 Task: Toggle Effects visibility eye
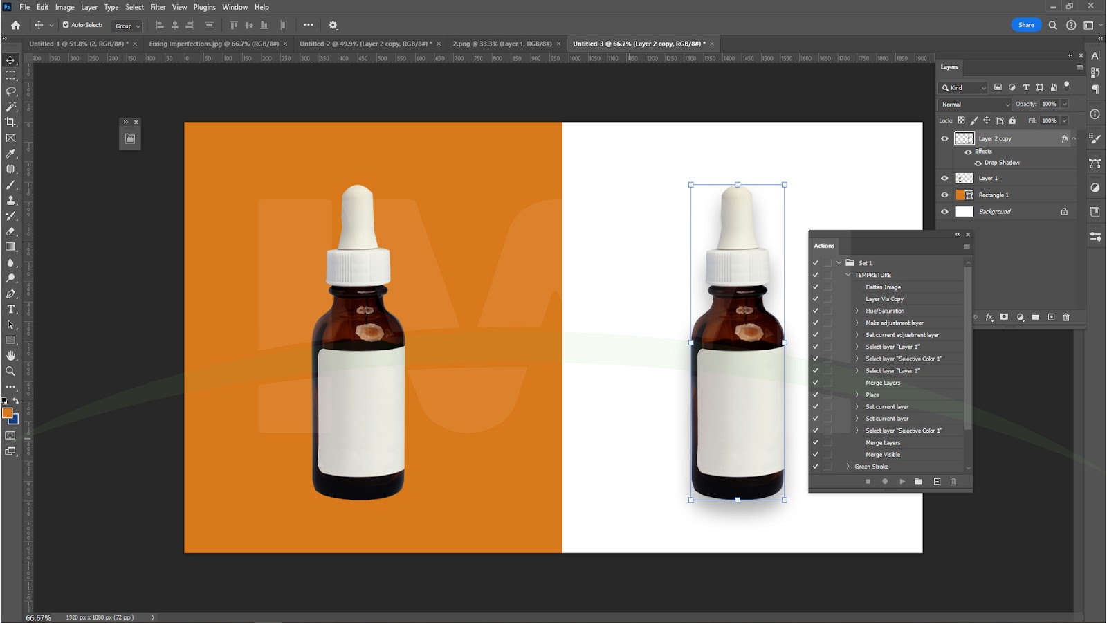click(x=968, y=152)
